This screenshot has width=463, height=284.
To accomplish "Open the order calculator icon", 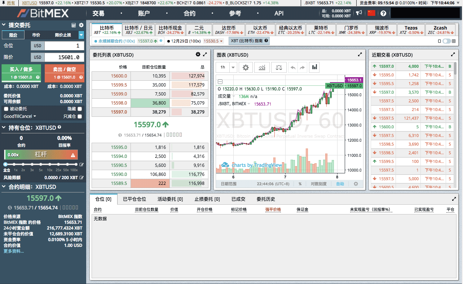I will click(x=74, y=25).
